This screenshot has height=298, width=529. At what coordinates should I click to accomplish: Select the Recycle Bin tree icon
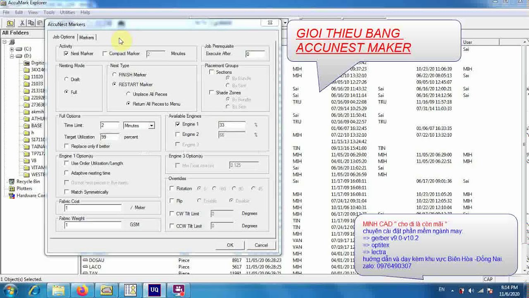12,181
